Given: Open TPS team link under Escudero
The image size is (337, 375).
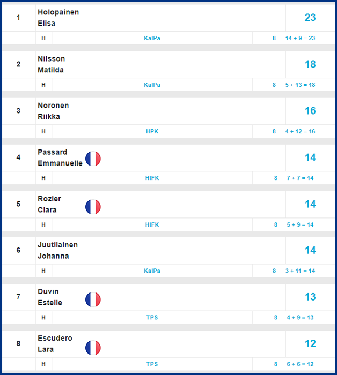Looking at the screenshot, I should coord(152,364).
